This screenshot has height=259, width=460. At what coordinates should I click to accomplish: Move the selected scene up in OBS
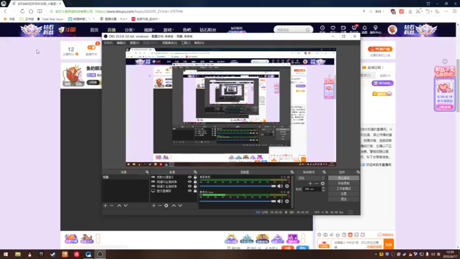click(x=119, y=205)
